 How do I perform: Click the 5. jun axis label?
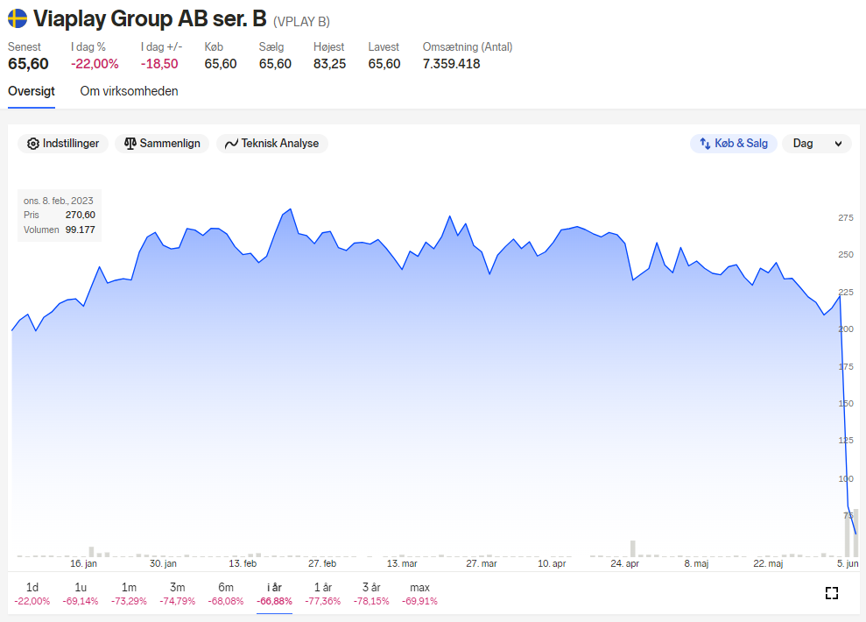[x=848, y=563]
